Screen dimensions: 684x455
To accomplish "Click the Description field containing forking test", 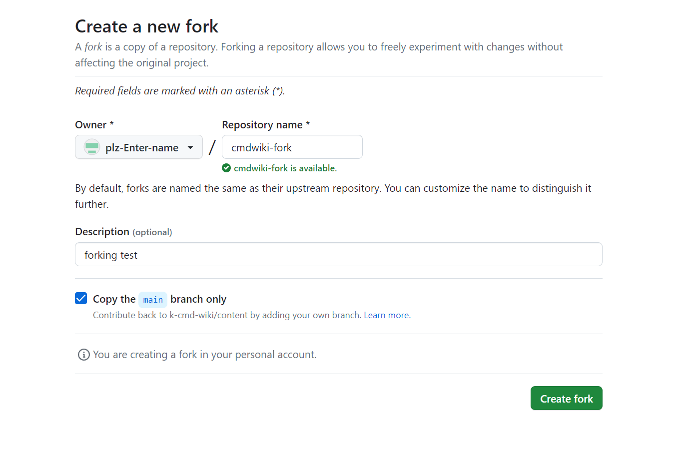I will [338, 254].
